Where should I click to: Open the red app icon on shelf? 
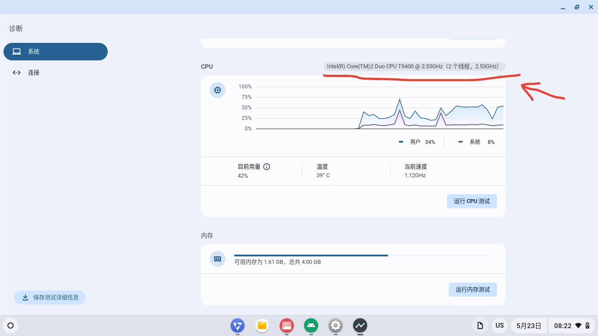(x=287, y=325)
